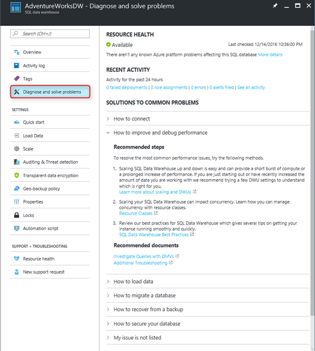Click external link icon beside Resource Classes
This screenshot has width=315, height=351.
(156, 213)
